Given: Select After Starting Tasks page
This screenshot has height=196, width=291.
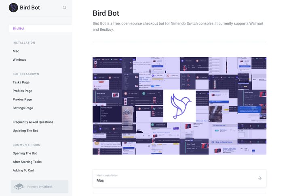Looking at the screenshot, I should tap(27, 162).
